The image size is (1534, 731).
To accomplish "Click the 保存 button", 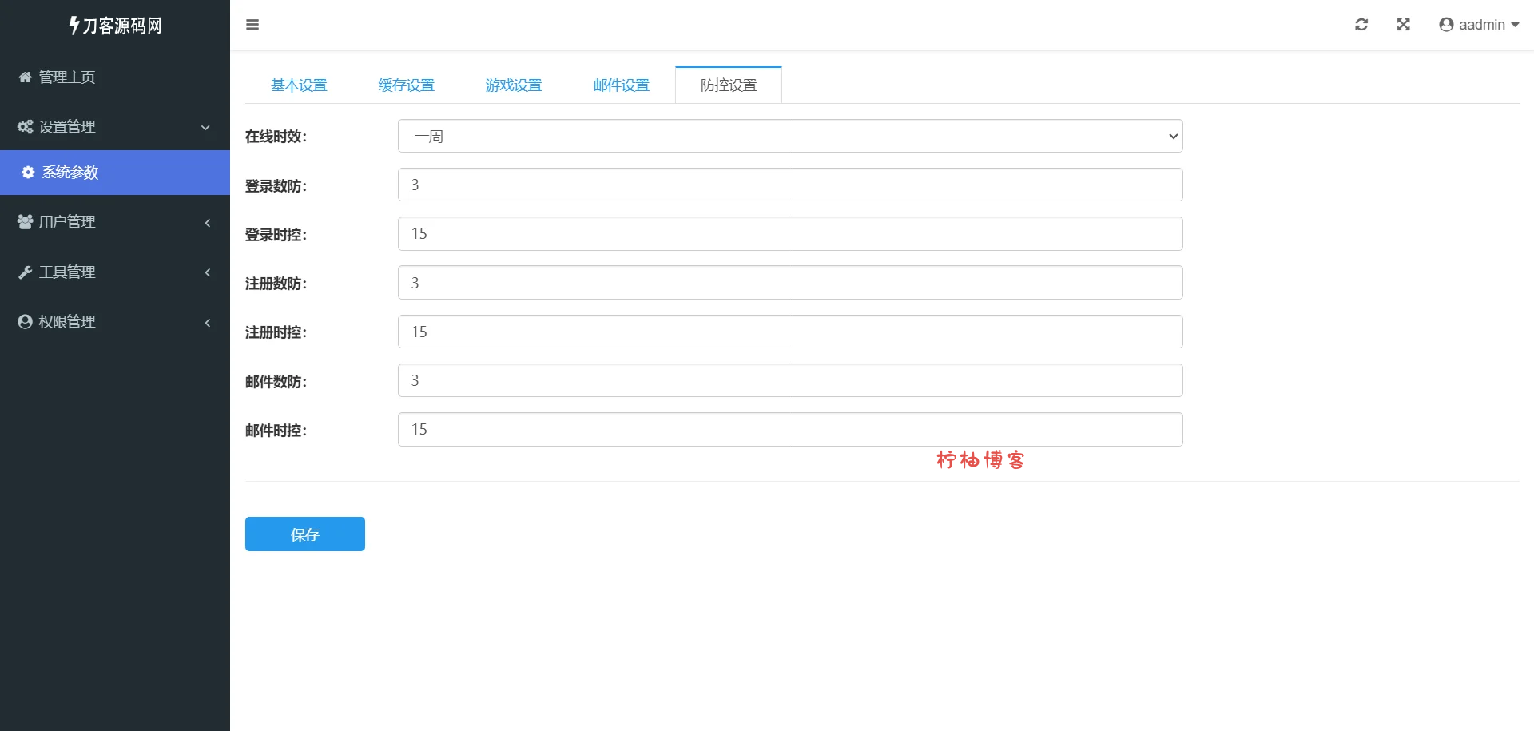I will tap(304, 534).
